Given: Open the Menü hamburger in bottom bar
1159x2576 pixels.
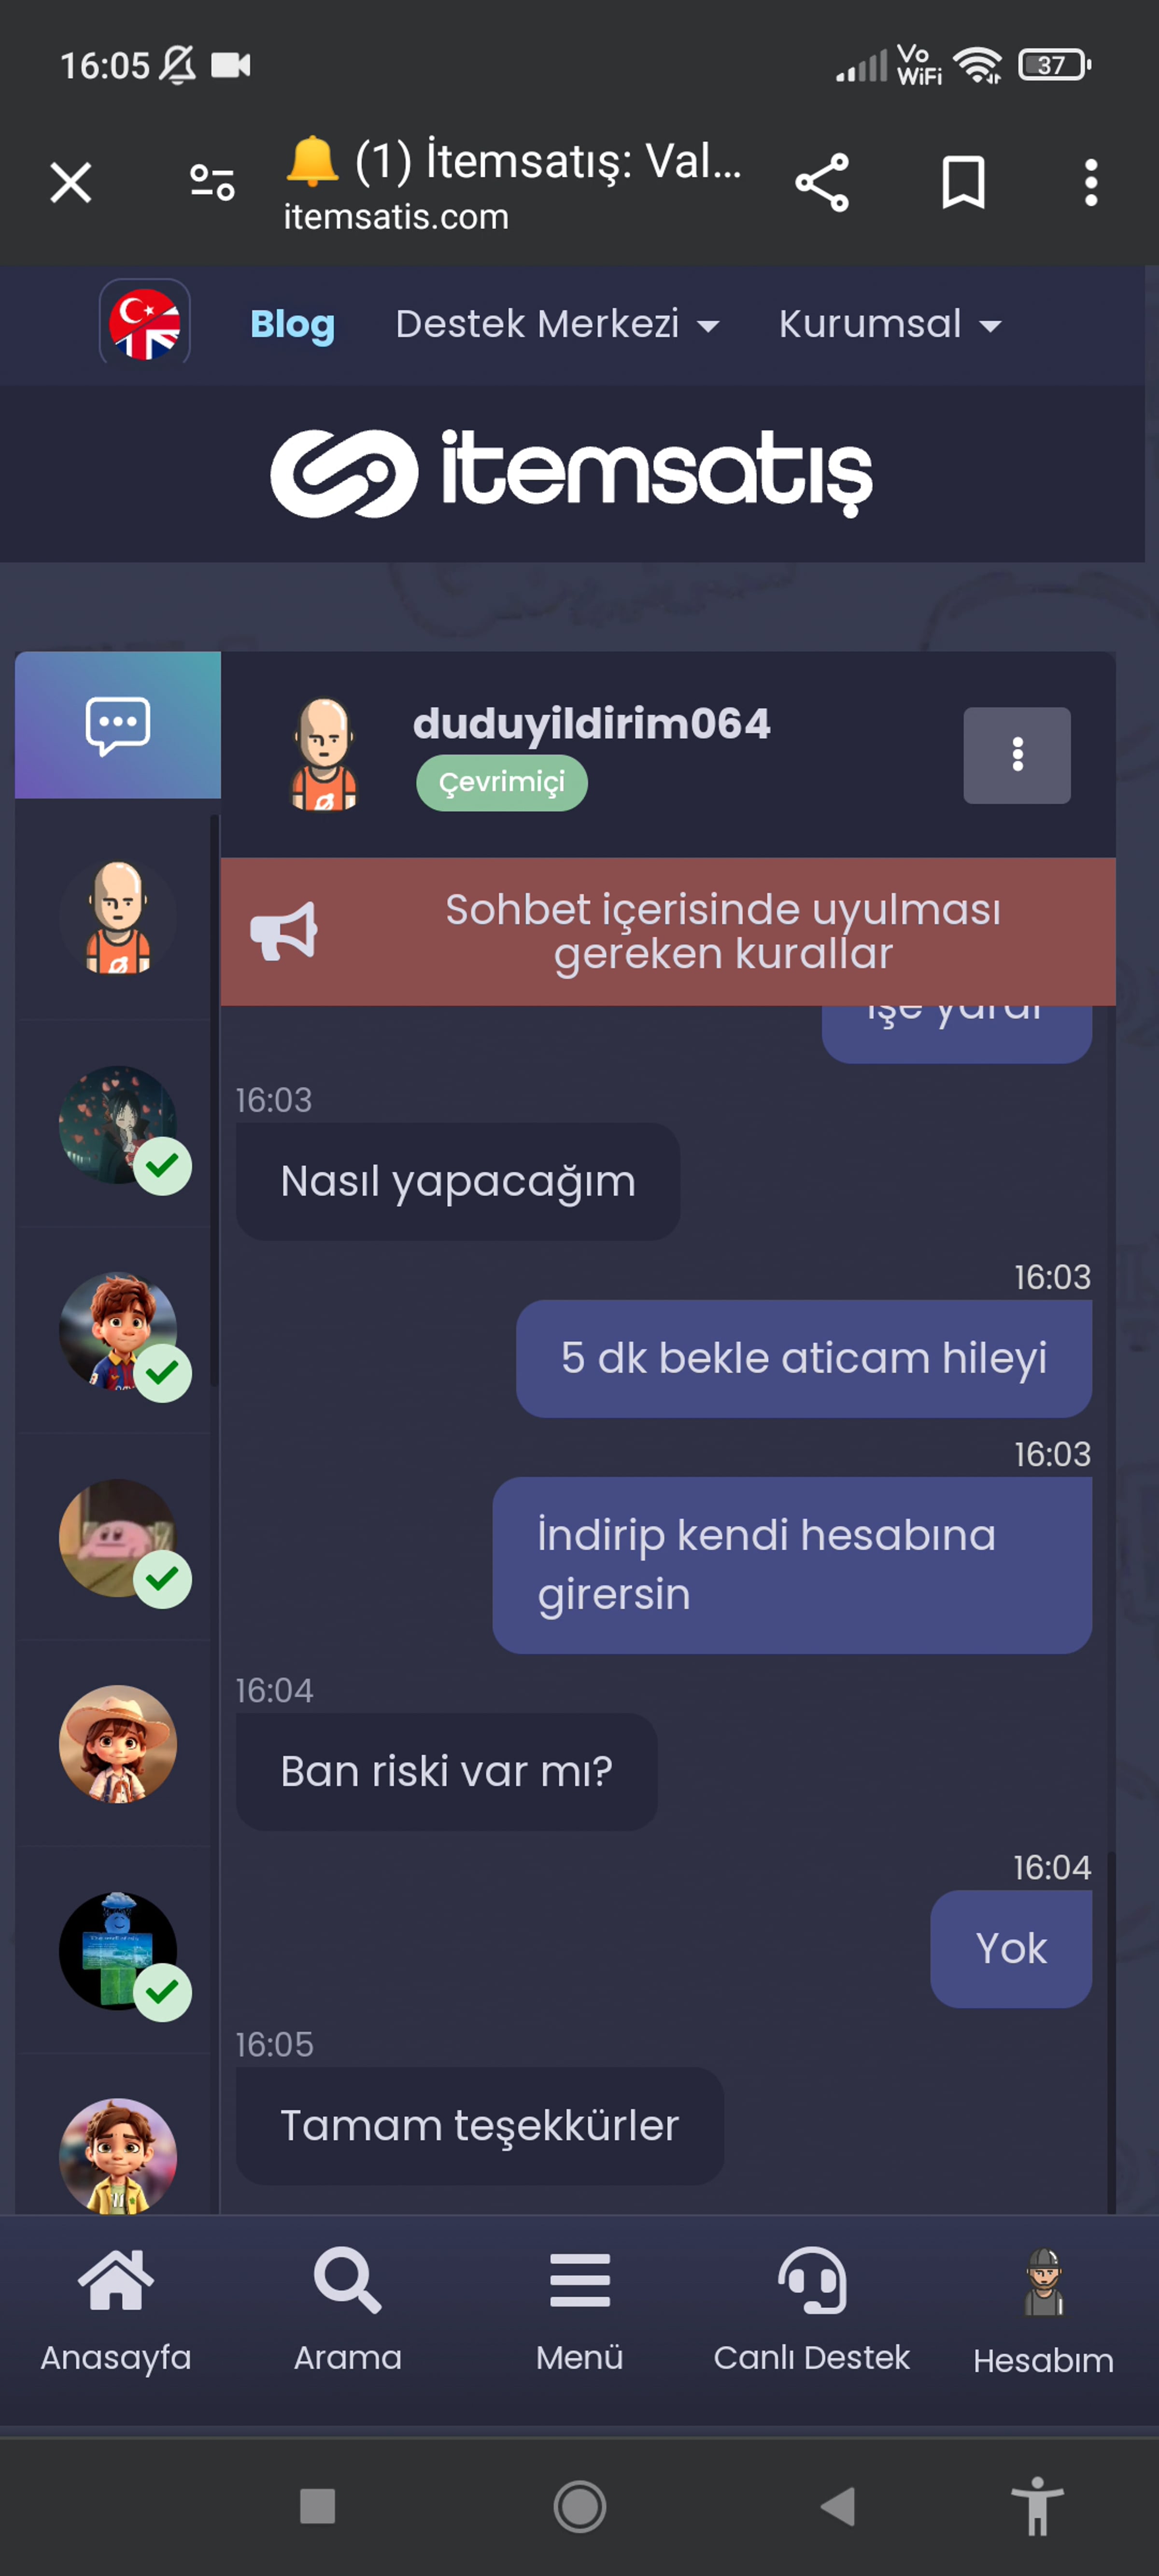Looking at the screenshot, I should [580, 2311].
